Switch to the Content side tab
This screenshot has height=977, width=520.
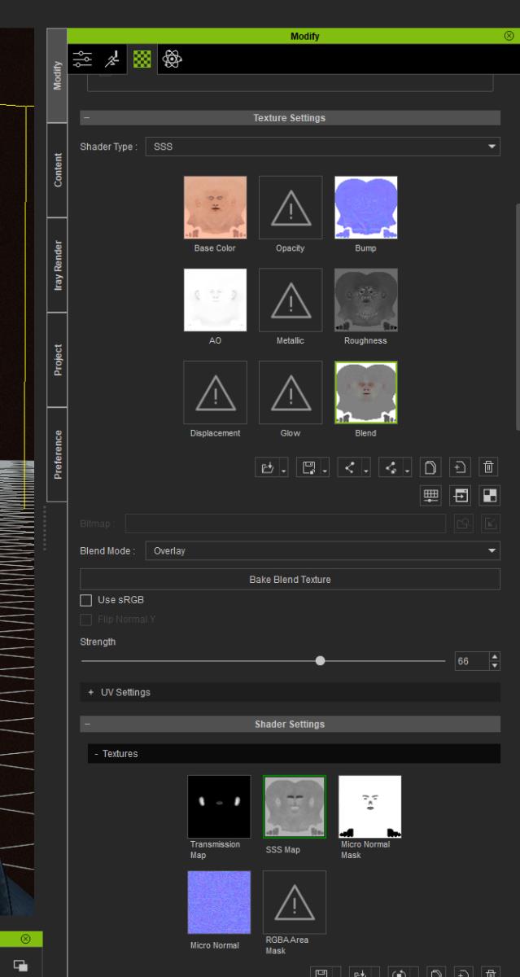pyautogui.click(x=58, y=170)
